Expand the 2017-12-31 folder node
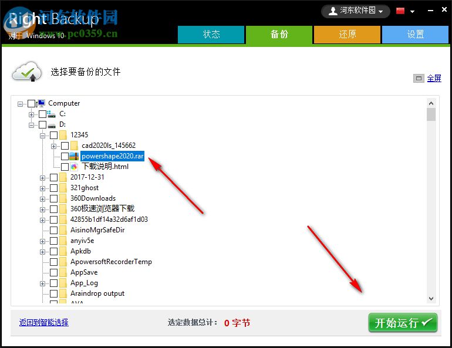 pyautogui.click(x=42, y=178)
